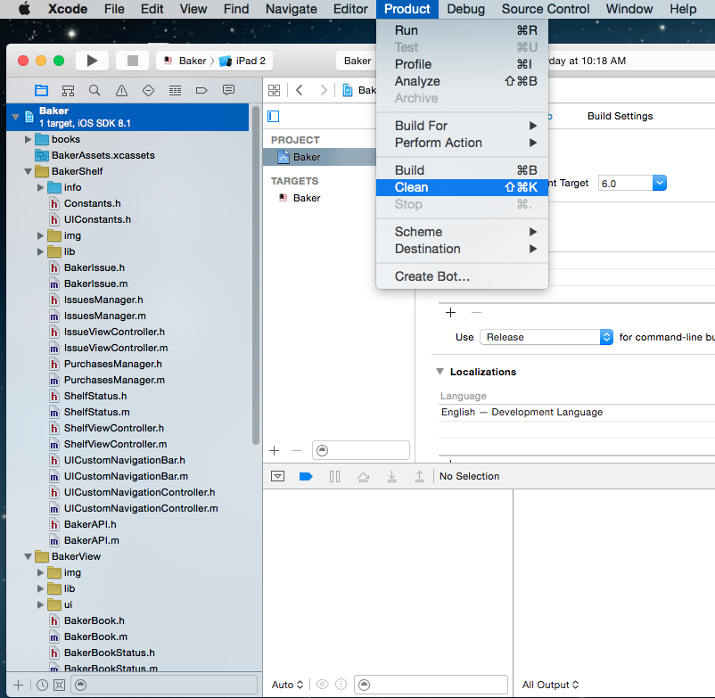The width and height of the screenshot is (715, 698).
Task: Expand the ui folder under BakerView
Action: 41,605
